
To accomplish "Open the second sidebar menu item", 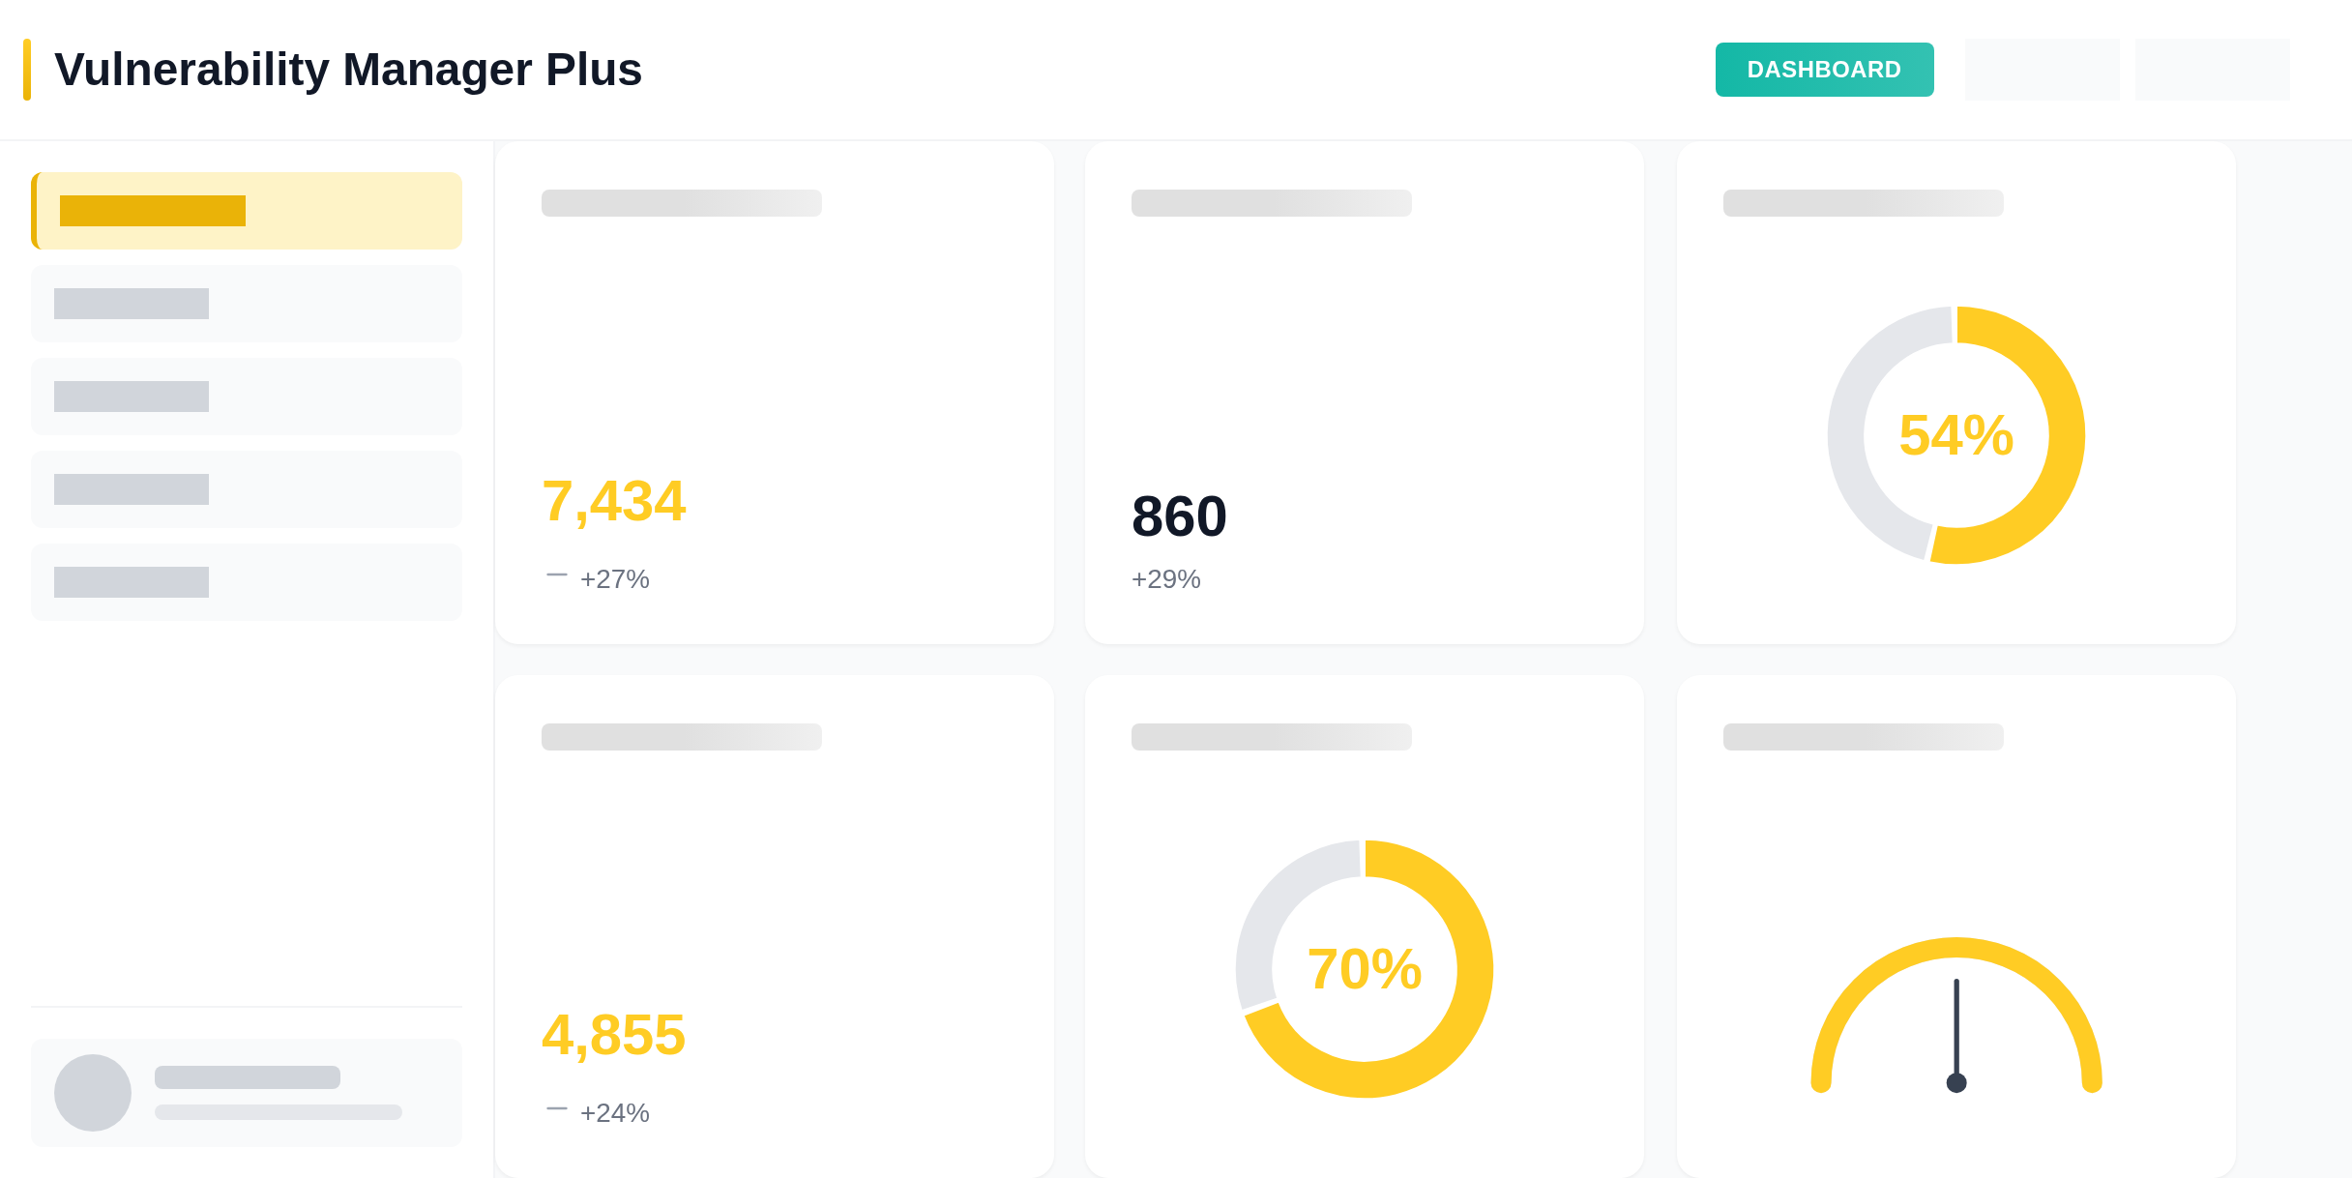I will click(x=247, y=304).
